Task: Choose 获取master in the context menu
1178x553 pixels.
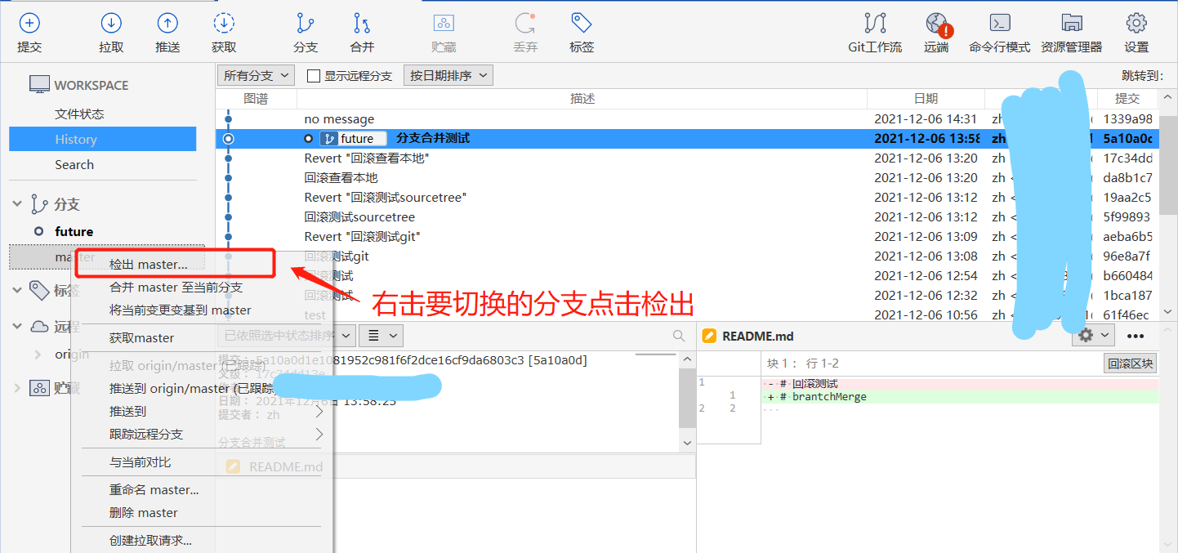Action: (x=141, y=338)
